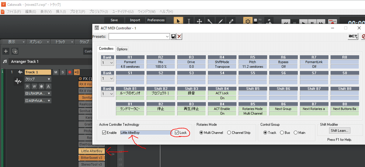Select the Smart tool arrow in toolbar

178,21
